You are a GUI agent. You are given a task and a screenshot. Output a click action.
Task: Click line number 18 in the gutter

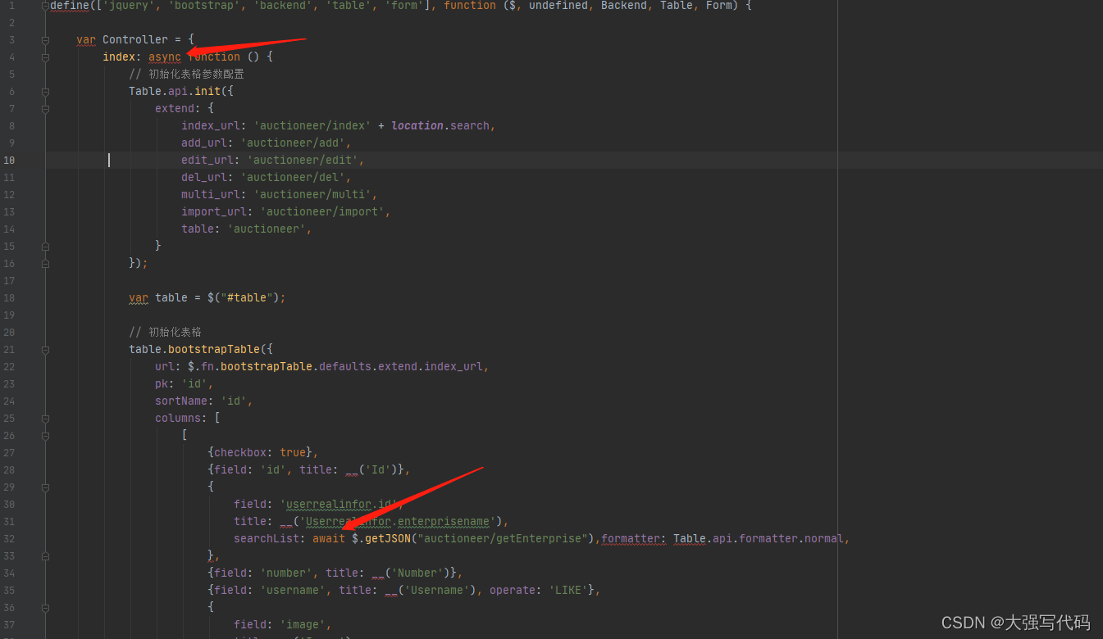coord(9,297)
